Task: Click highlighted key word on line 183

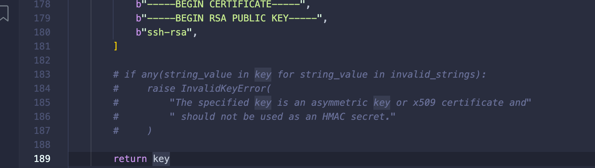Action: click(x=263, y=74)
